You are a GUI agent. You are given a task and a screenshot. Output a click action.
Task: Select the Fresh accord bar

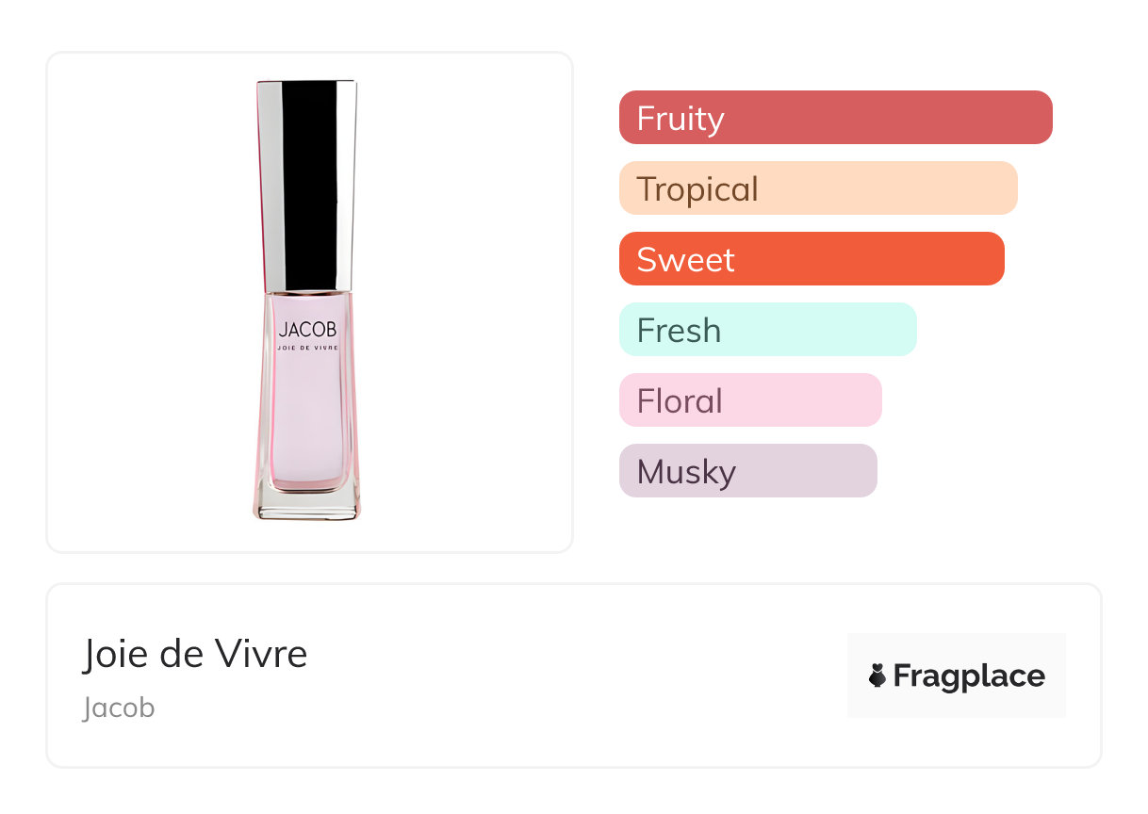tap(768, 330)
